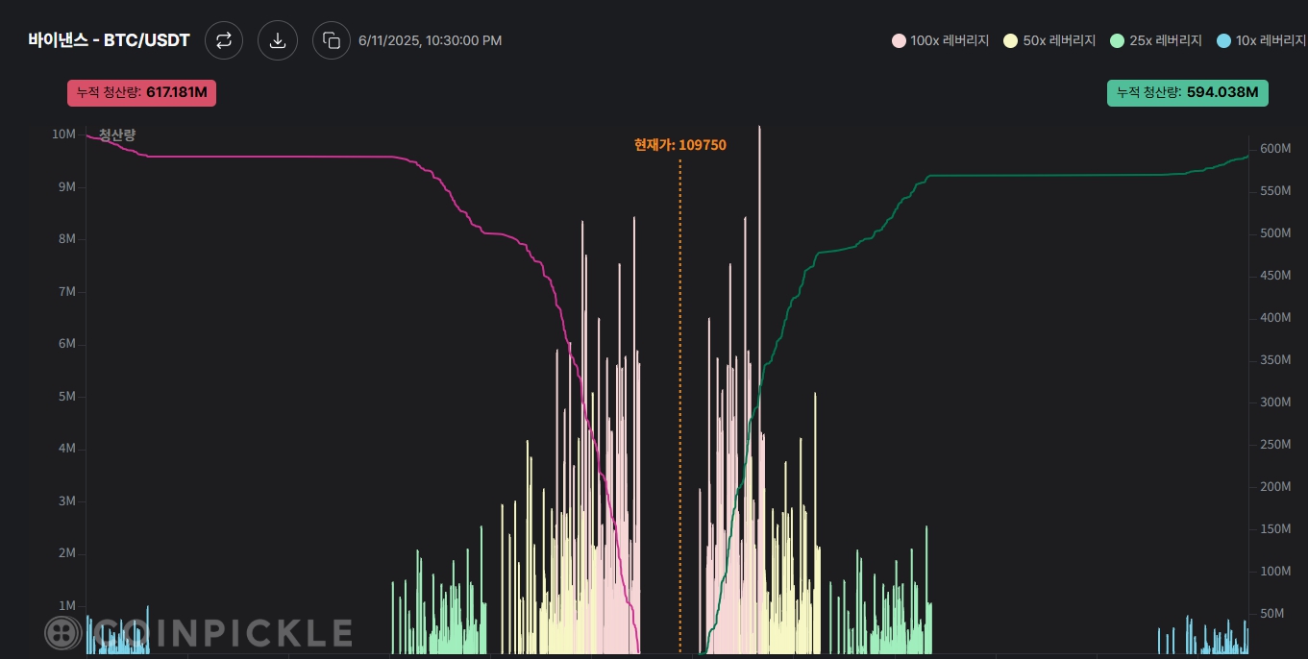
Task: Click the yellow 50x legend color dot
Action: tap(1011, 41)
